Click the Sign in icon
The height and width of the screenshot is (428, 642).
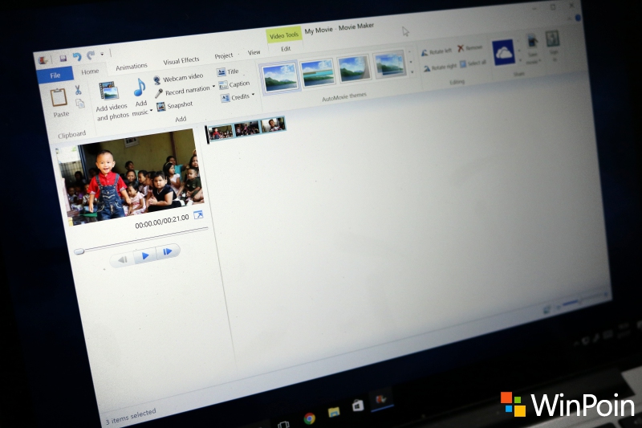pyautogui.click(x=553, y=39)
